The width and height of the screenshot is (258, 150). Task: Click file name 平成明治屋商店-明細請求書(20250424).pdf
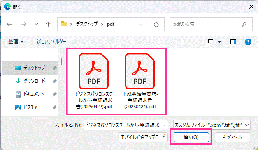tap(140, 100)
